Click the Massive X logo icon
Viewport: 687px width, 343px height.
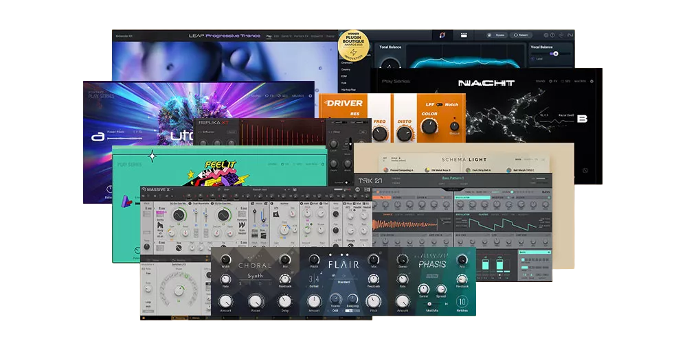[x=144, y=189]
